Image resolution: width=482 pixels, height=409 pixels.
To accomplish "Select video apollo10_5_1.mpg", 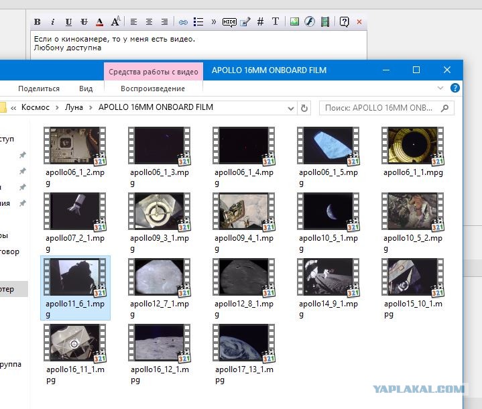I will coord(328,222).
